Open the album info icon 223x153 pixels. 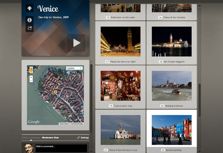click(29, 20)
